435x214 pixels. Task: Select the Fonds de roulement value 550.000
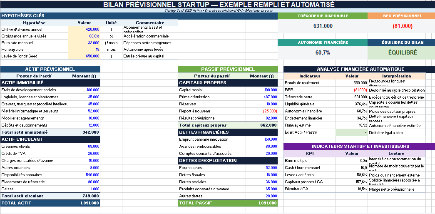coord(352,83)
